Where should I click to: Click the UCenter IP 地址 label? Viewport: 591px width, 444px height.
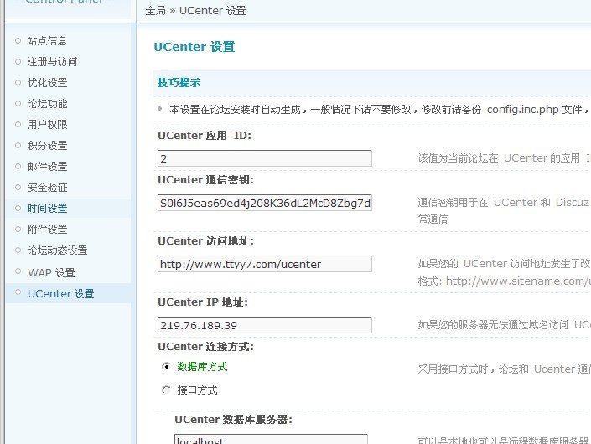point(203,302)
